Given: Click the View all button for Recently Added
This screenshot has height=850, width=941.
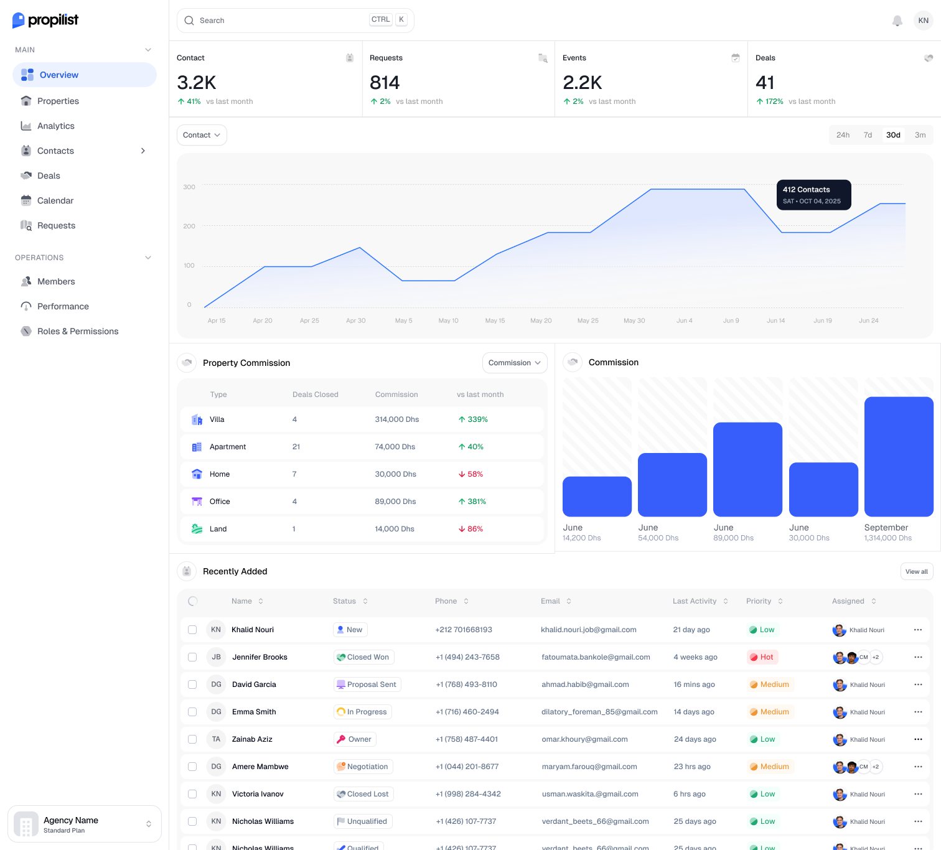Looking at the screenshot, I should pyautogui.click(x=916, y=571).
